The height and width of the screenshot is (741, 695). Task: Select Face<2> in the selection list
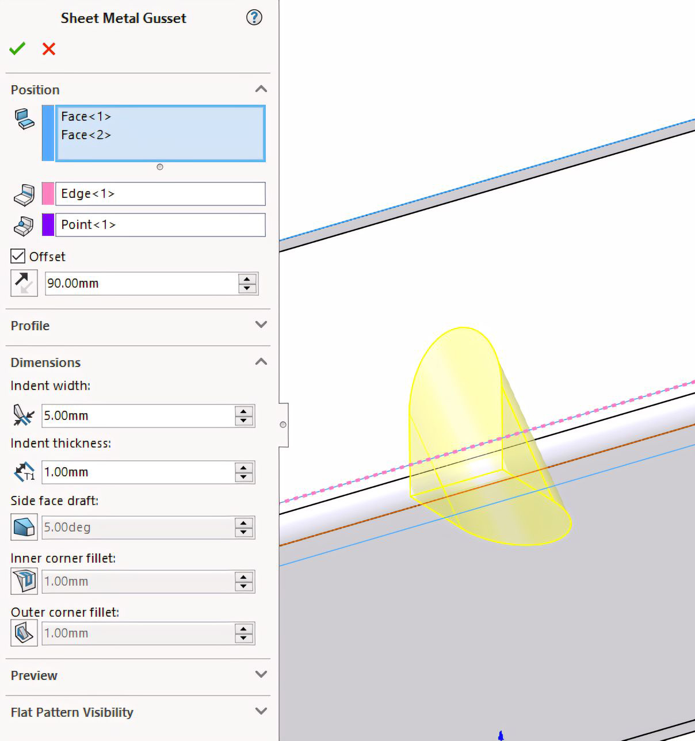coord(86,135)
